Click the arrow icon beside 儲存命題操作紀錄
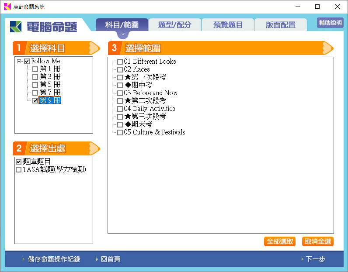This screenshot has height=272, width=348. point(24,259)
